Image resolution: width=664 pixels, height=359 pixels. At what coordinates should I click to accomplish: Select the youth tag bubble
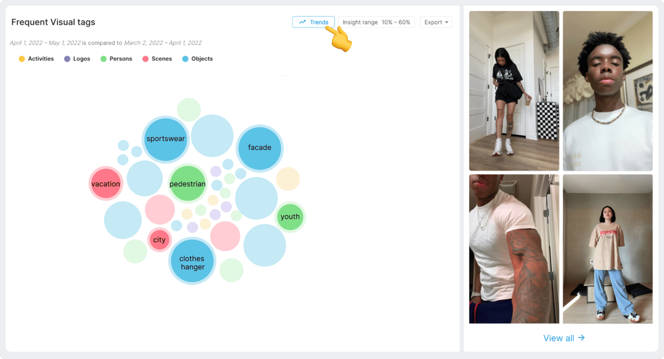tap(290, 217)
